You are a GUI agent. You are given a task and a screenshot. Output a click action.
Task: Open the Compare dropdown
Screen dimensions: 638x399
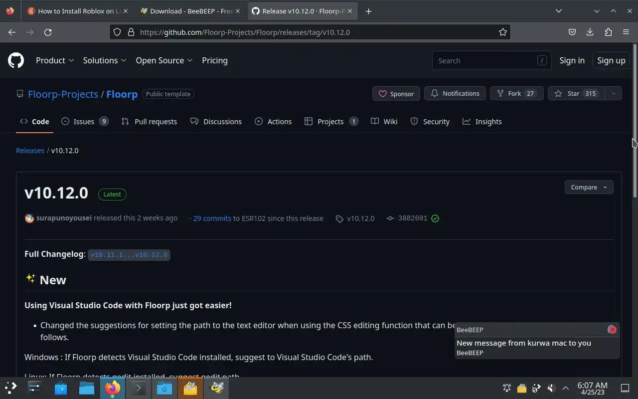click(589, 187)
